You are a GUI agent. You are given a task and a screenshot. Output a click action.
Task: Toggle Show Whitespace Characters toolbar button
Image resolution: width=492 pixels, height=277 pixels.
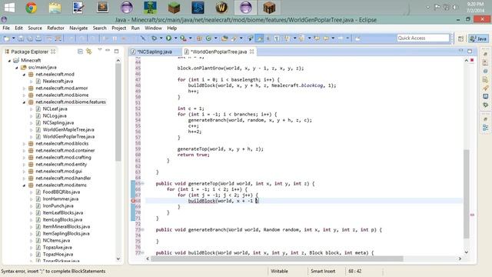point(277,38)
